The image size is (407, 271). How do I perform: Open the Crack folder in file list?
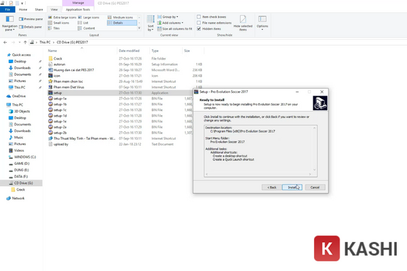[58, 58]
